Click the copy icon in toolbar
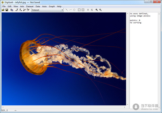Screen dimensions: 162x113 (x=12, y=10)
